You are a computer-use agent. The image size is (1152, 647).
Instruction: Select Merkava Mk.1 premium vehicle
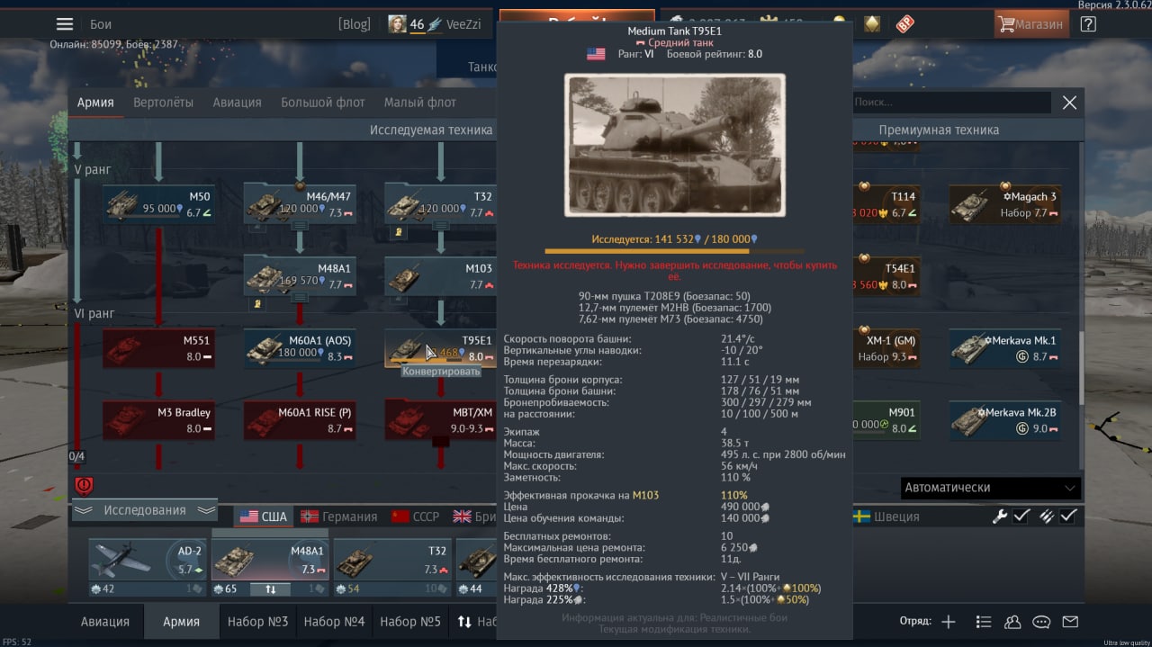click(x=1005, y=348)
